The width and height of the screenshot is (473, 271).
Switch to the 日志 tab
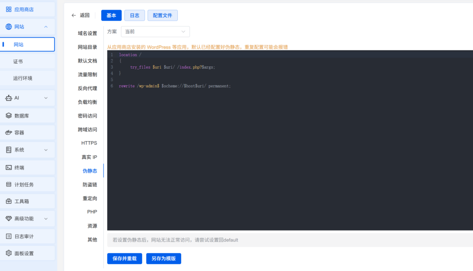pyautogui.click(x=134, y=15)
